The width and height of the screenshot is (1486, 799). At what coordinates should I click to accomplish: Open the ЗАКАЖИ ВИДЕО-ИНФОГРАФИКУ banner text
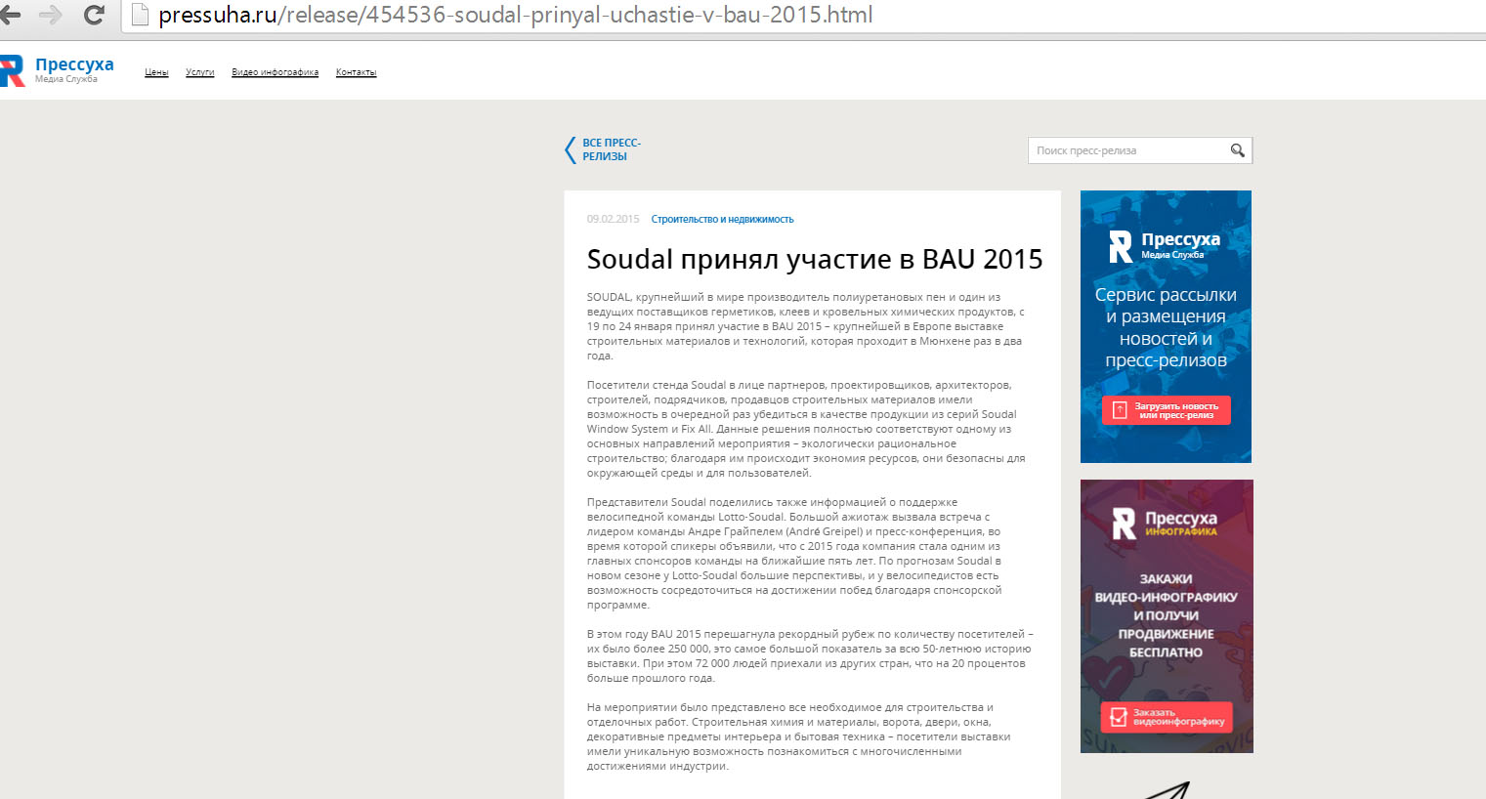click(x=1166, y=615)
